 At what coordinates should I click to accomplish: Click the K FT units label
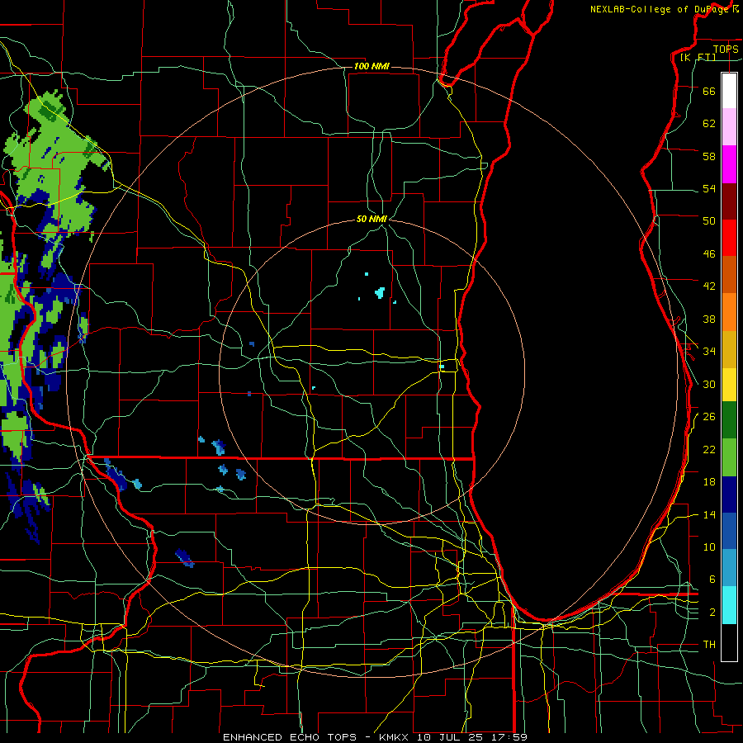(698, 57)
